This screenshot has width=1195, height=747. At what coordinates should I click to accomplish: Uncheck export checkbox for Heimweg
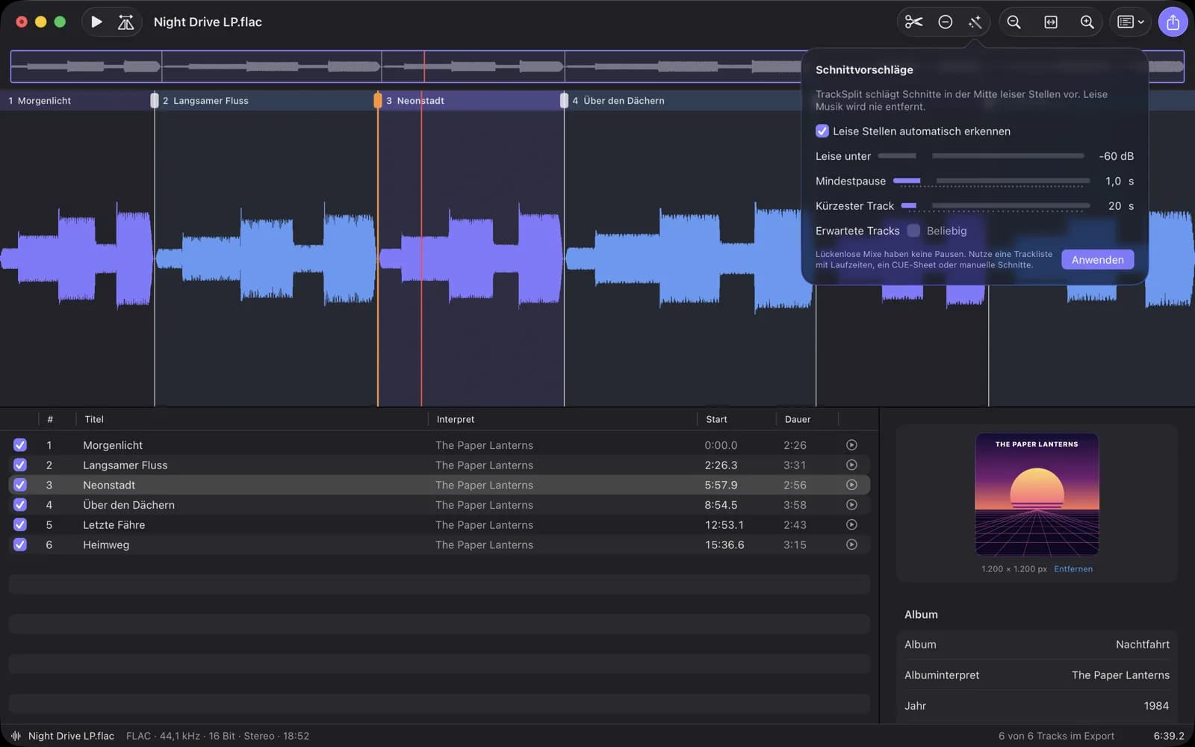(x=20, y=545)
